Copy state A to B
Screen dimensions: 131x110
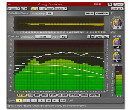pyautogui.click(x=42, y=9)
